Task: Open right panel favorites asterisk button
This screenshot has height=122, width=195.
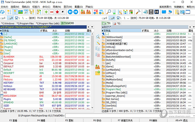Action: coord(190,27)
